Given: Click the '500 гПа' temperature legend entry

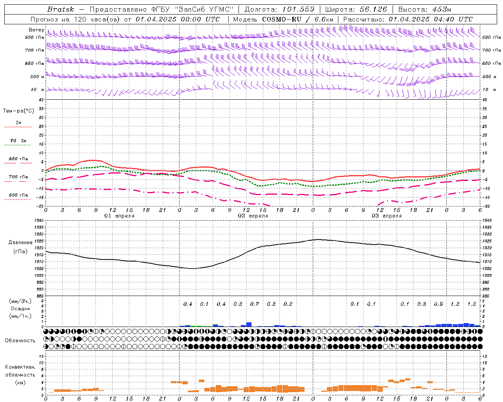Looking at the screenshot, I should click(x=18, y=195).
